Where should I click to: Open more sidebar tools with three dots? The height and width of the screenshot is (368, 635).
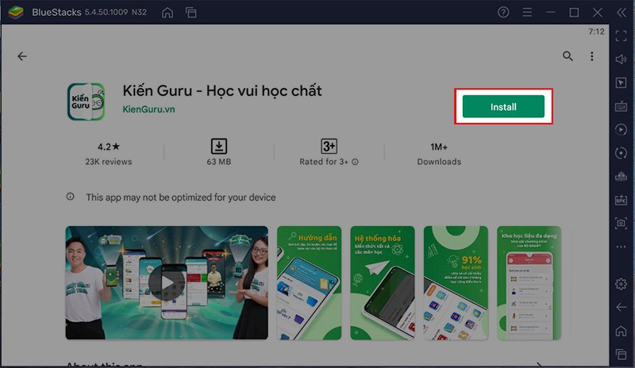pyautogui.click(x=621, y=247)
